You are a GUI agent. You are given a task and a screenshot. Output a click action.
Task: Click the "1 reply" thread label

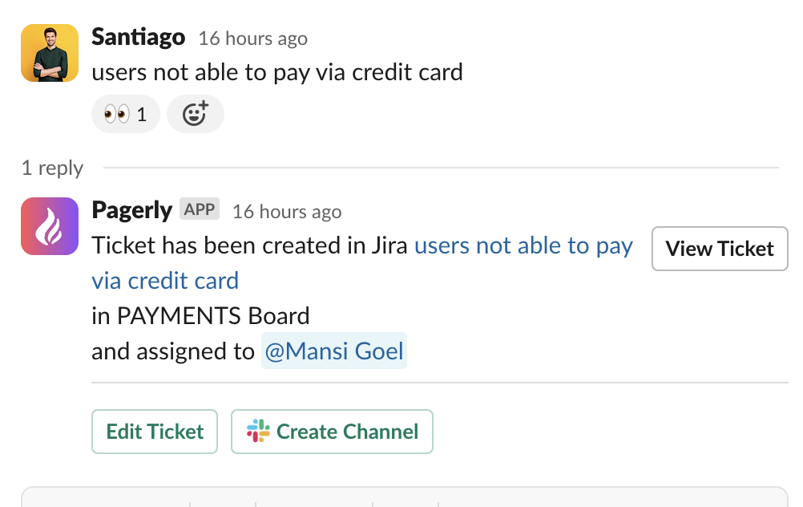52,168
